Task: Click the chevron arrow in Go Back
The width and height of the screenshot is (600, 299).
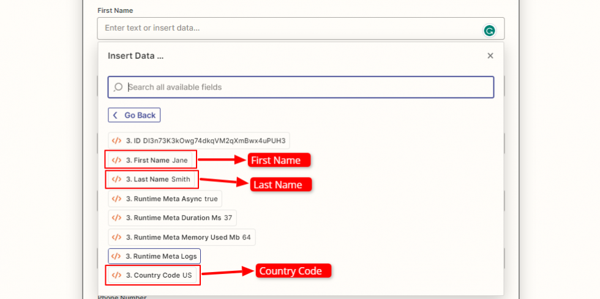Action: click(x=115, y=115)
